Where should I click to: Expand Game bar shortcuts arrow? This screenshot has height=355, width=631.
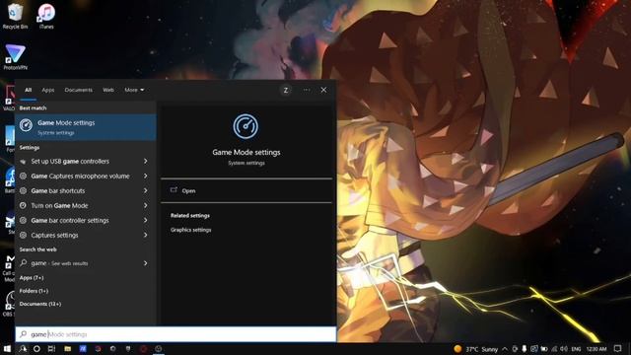pos(145,190)
